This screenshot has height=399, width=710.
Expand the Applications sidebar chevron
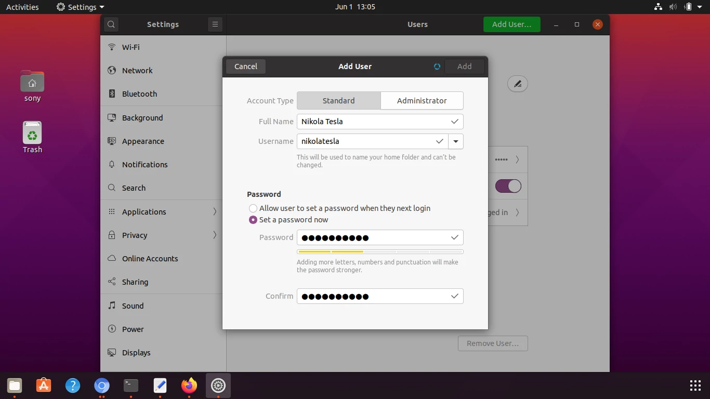coord(215,211)
